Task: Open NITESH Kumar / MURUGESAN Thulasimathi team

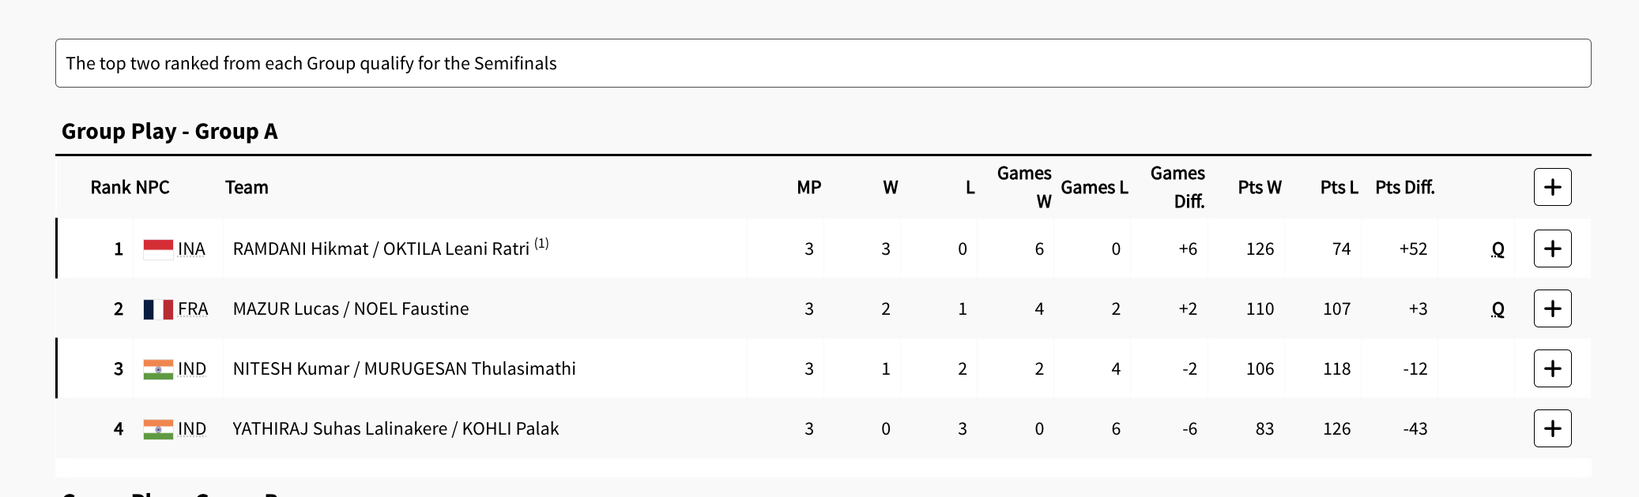Action: pyautogui.click(x=404, y=369)
